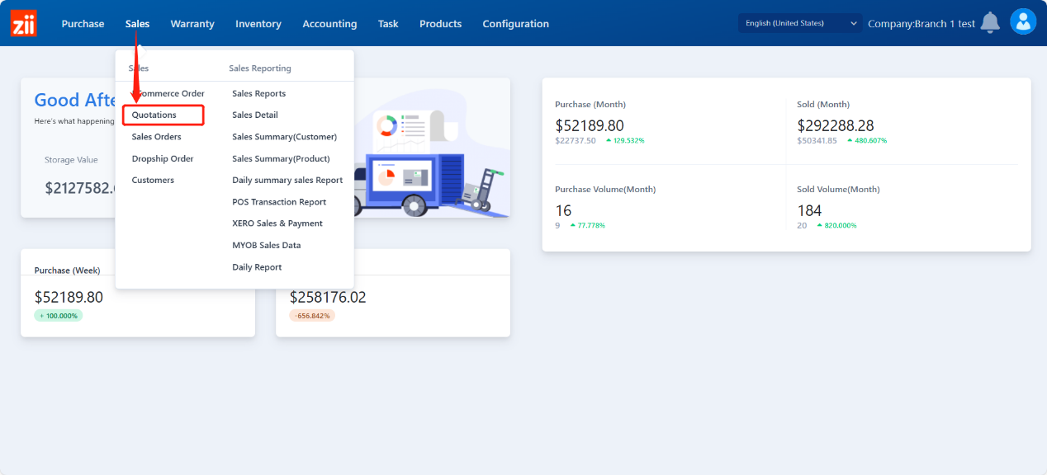Screen dimensions: 1047x475
Task: Open Dropship Order page
Action: pyautogui.click(x=163, y=158)
